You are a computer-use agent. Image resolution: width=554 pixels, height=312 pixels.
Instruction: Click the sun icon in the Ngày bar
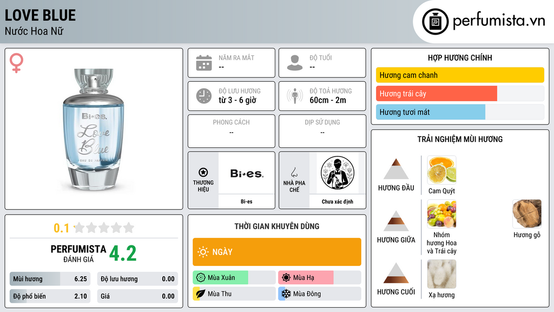point(203,252)
